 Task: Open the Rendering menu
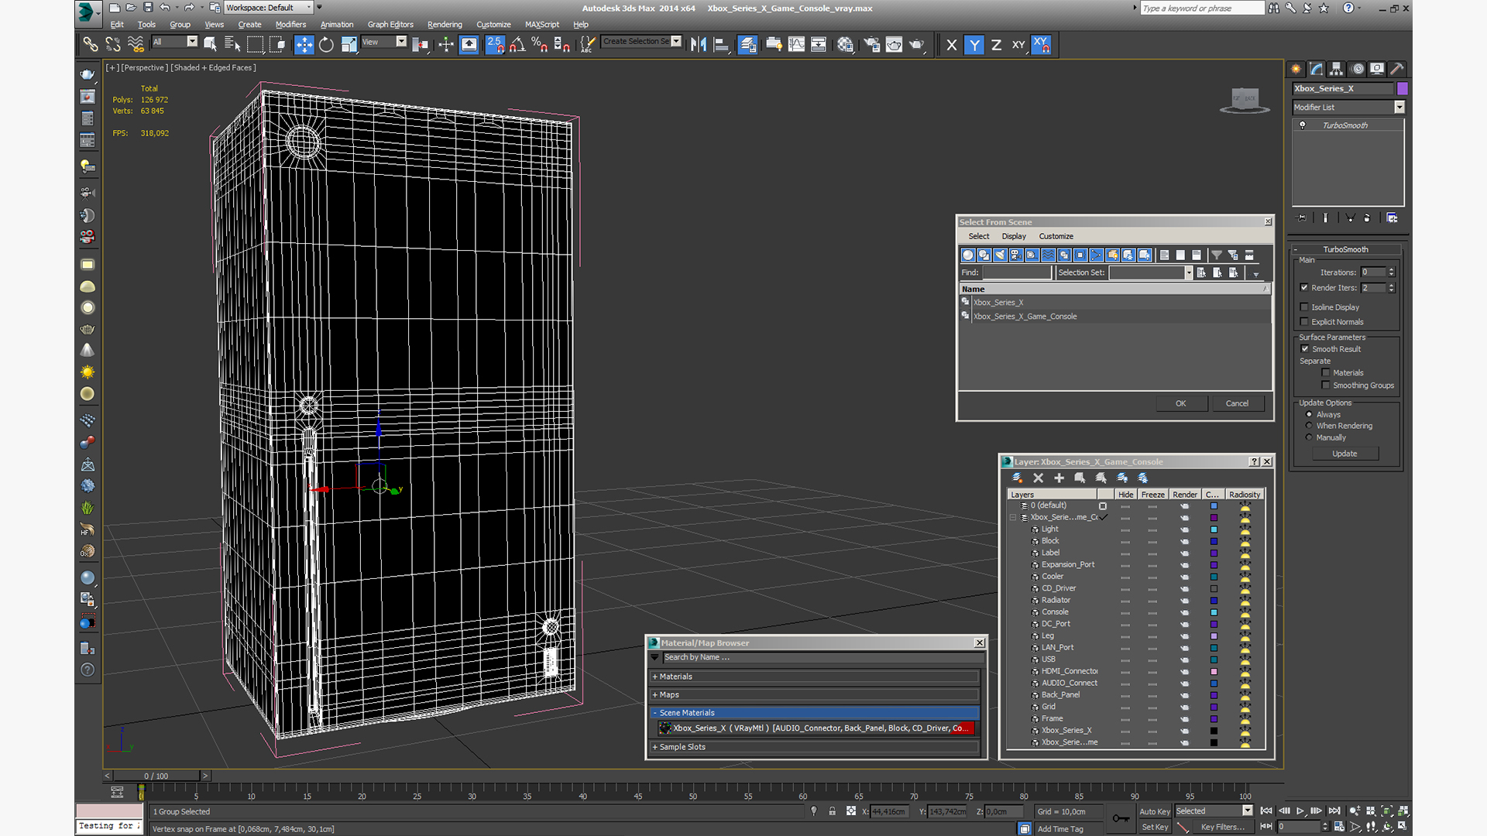pos(444,25)
